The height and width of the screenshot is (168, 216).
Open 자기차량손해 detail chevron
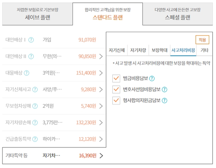[101, 123]
